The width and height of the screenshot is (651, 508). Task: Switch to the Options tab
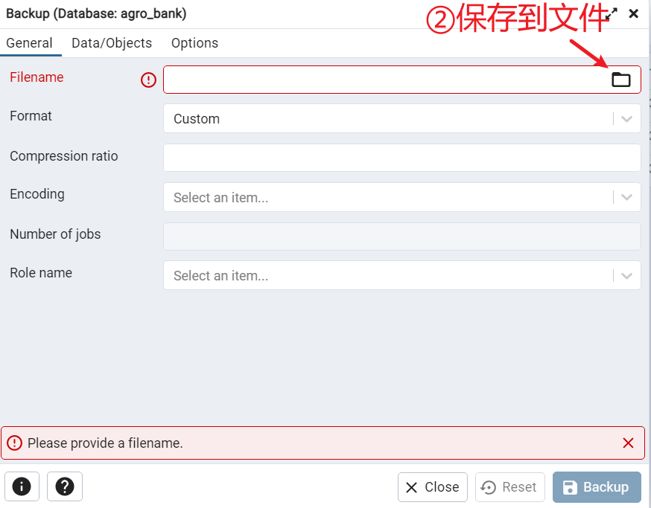[x=194, y=43]
